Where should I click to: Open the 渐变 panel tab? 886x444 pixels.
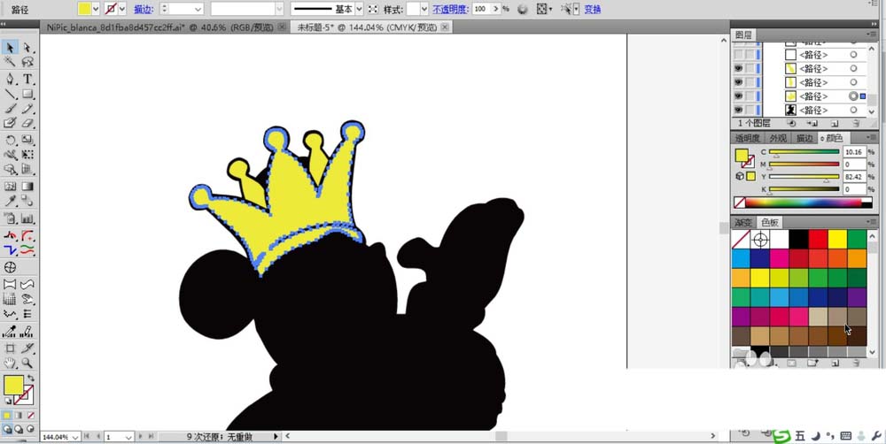point(743,222)
